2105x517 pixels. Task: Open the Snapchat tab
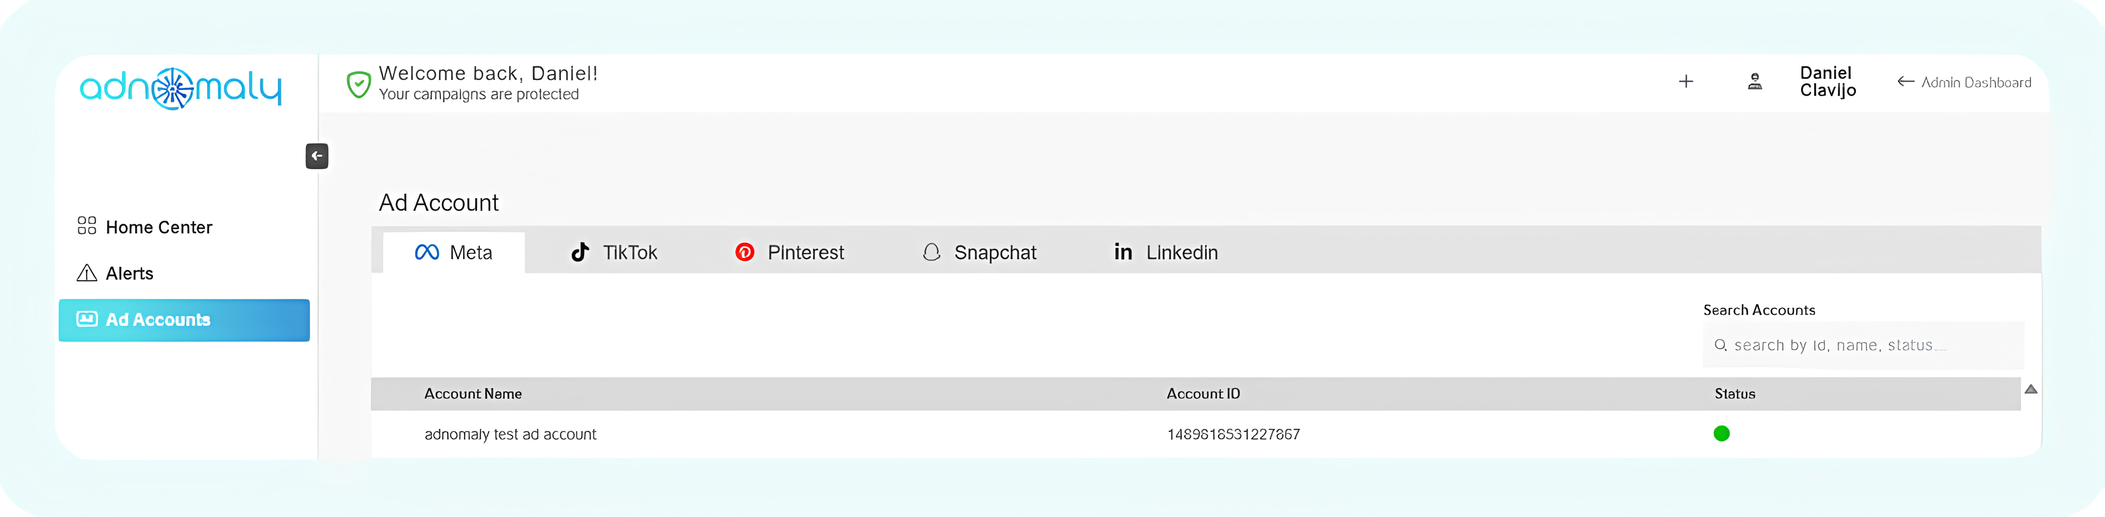tap(979, 253)
